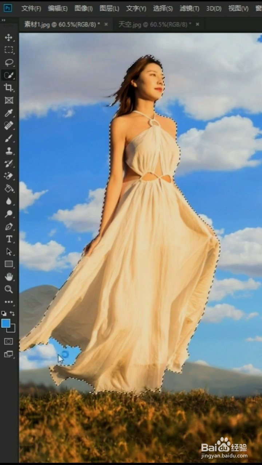Image resolution: width=262 pixels, height=465 pixels.
Task: Select the Lasso tool
Action: point(9,62)
